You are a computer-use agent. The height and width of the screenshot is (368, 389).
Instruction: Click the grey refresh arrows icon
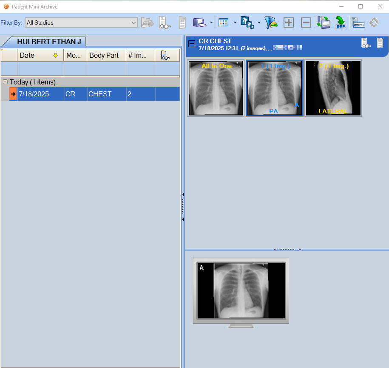374,22
